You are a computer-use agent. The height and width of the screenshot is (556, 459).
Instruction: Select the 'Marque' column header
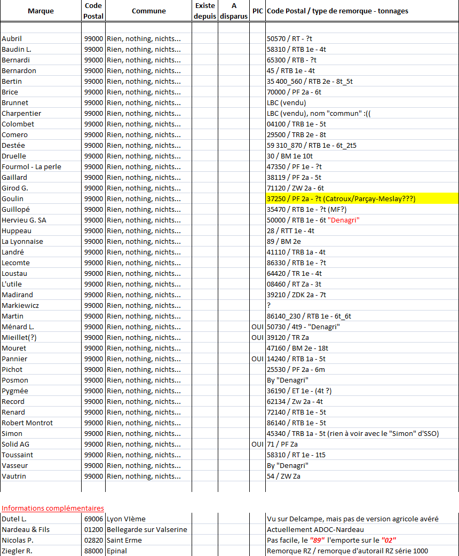click(41, 11)
